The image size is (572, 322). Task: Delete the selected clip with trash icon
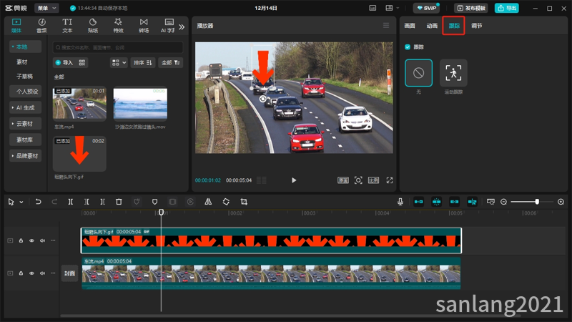coord(119,202)
